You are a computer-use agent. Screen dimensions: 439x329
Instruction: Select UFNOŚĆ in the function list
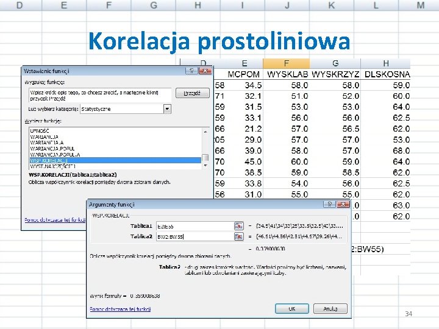(115, 130)
